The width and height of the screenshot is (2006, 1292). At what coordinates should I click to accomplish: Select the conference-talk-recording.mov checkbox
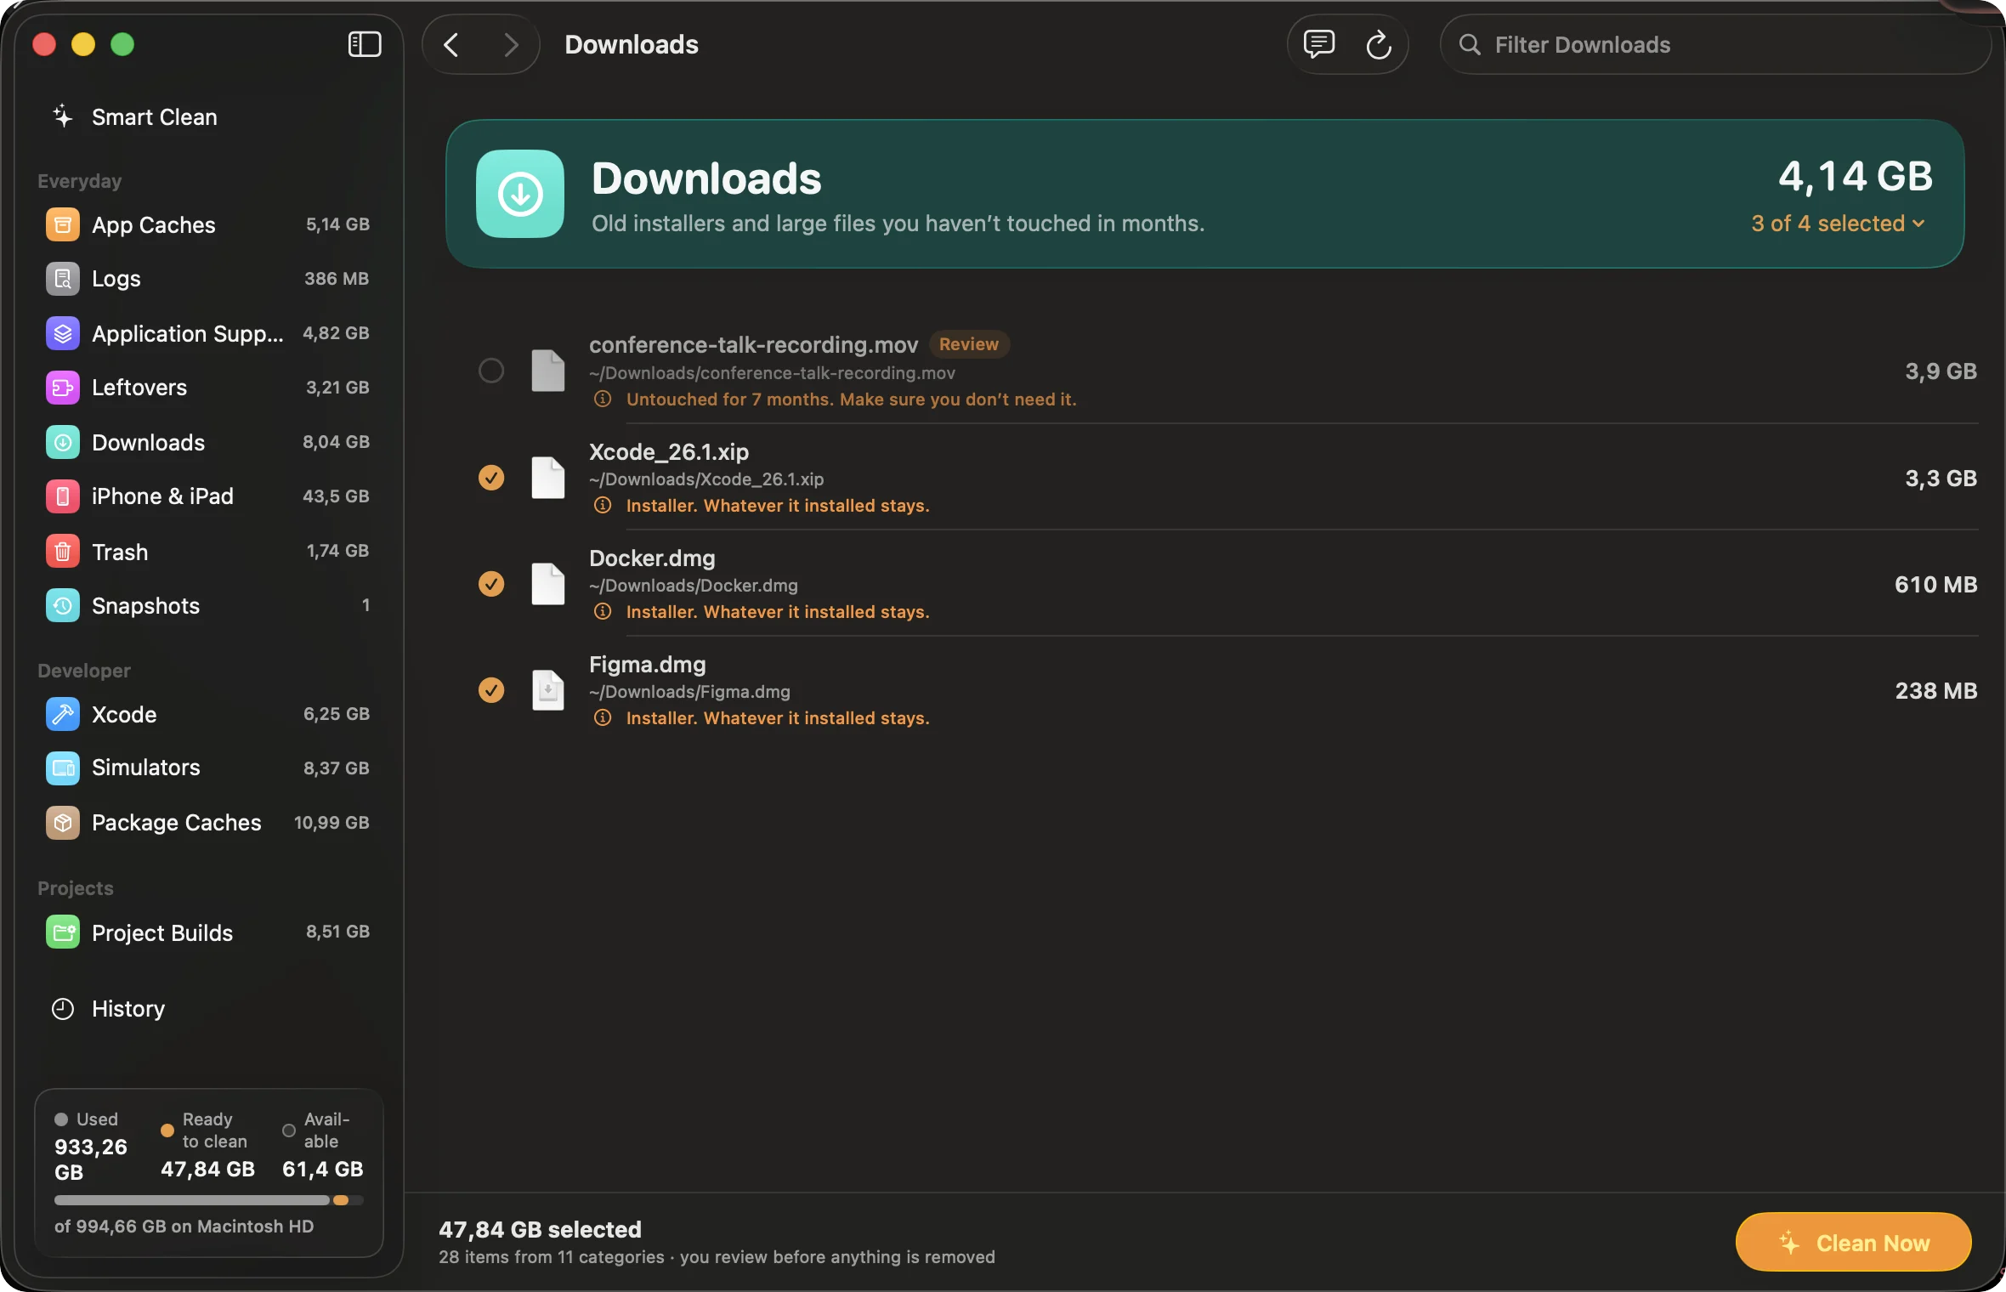click(491, 371)
